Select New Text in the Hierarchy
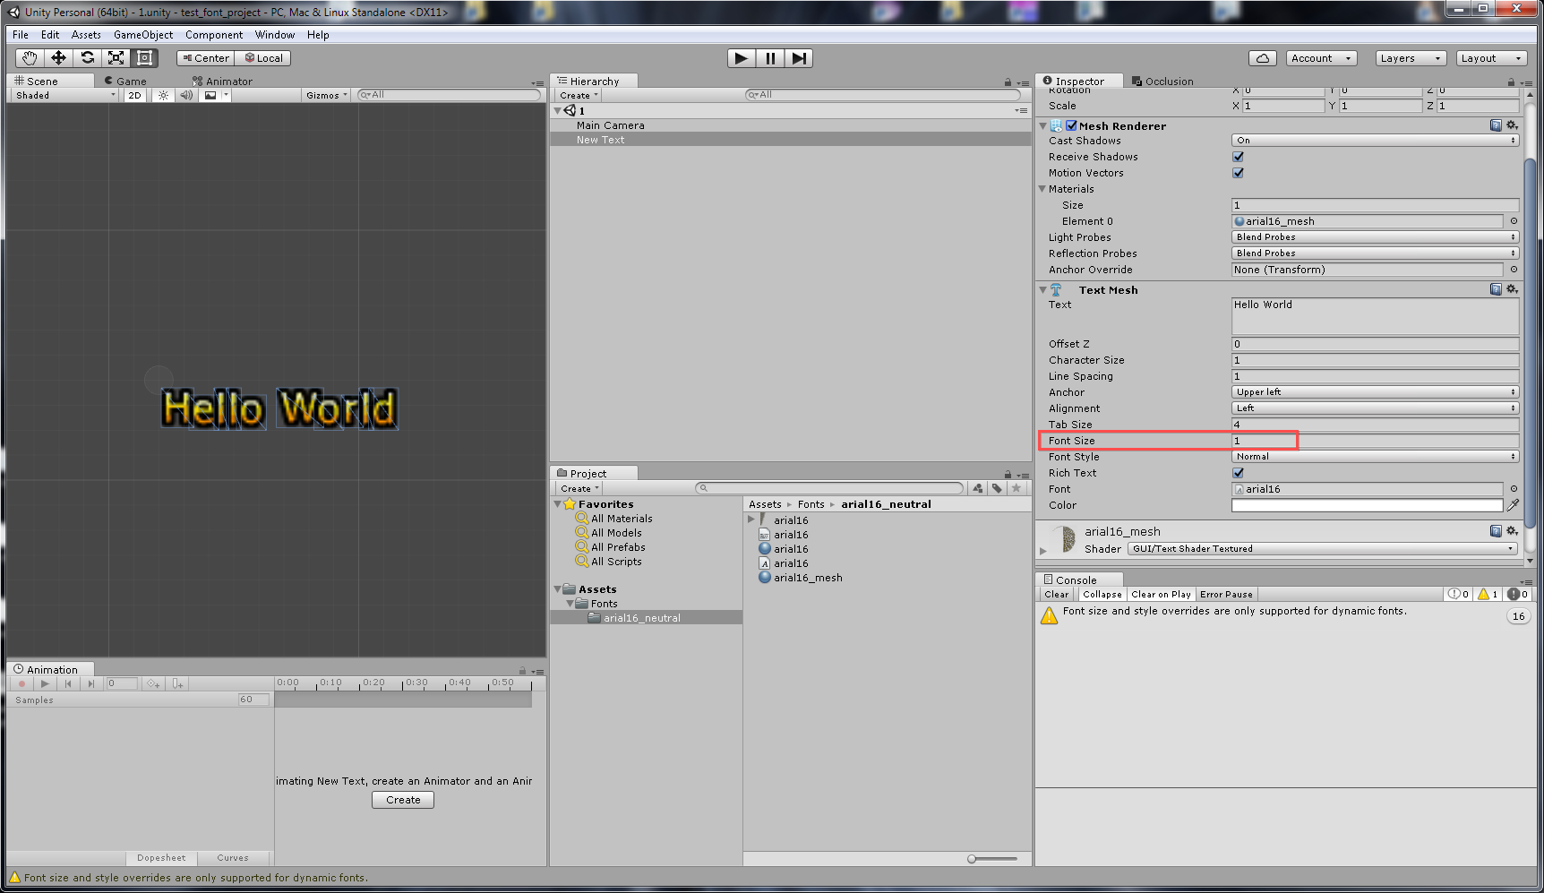This screenshot has height=893, width=1544. pos(600,140)
